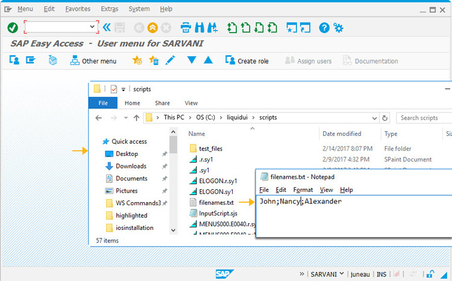
Task: Open Customize local layout gear icon
Action: [339, 28]
